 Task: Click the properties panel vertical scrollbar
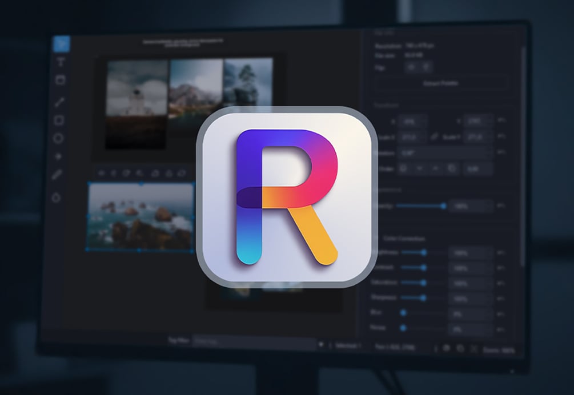coord(523,158)
